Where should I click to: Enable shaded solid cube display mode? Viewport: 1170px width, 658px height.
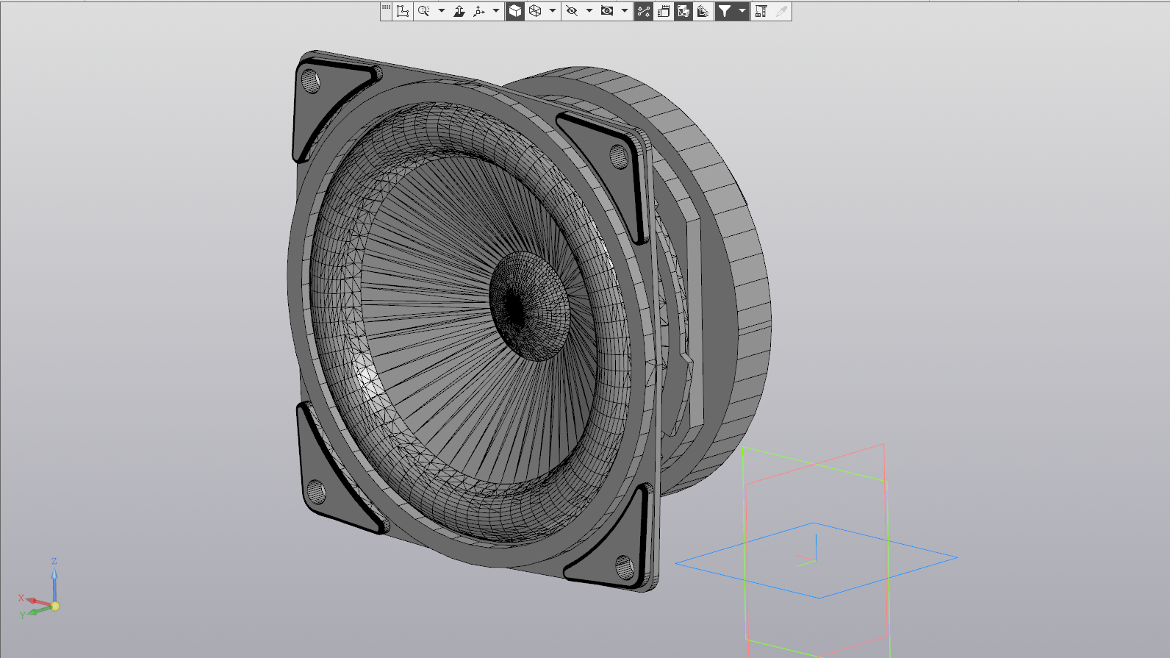515,11
